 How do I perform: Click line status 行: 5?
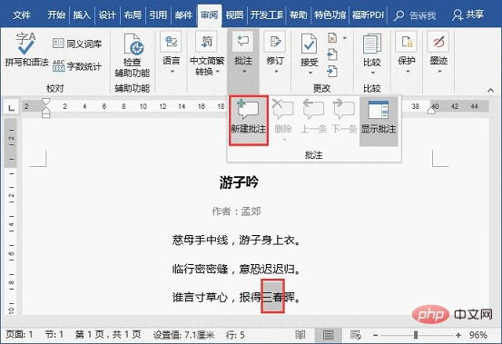[235, 335]
